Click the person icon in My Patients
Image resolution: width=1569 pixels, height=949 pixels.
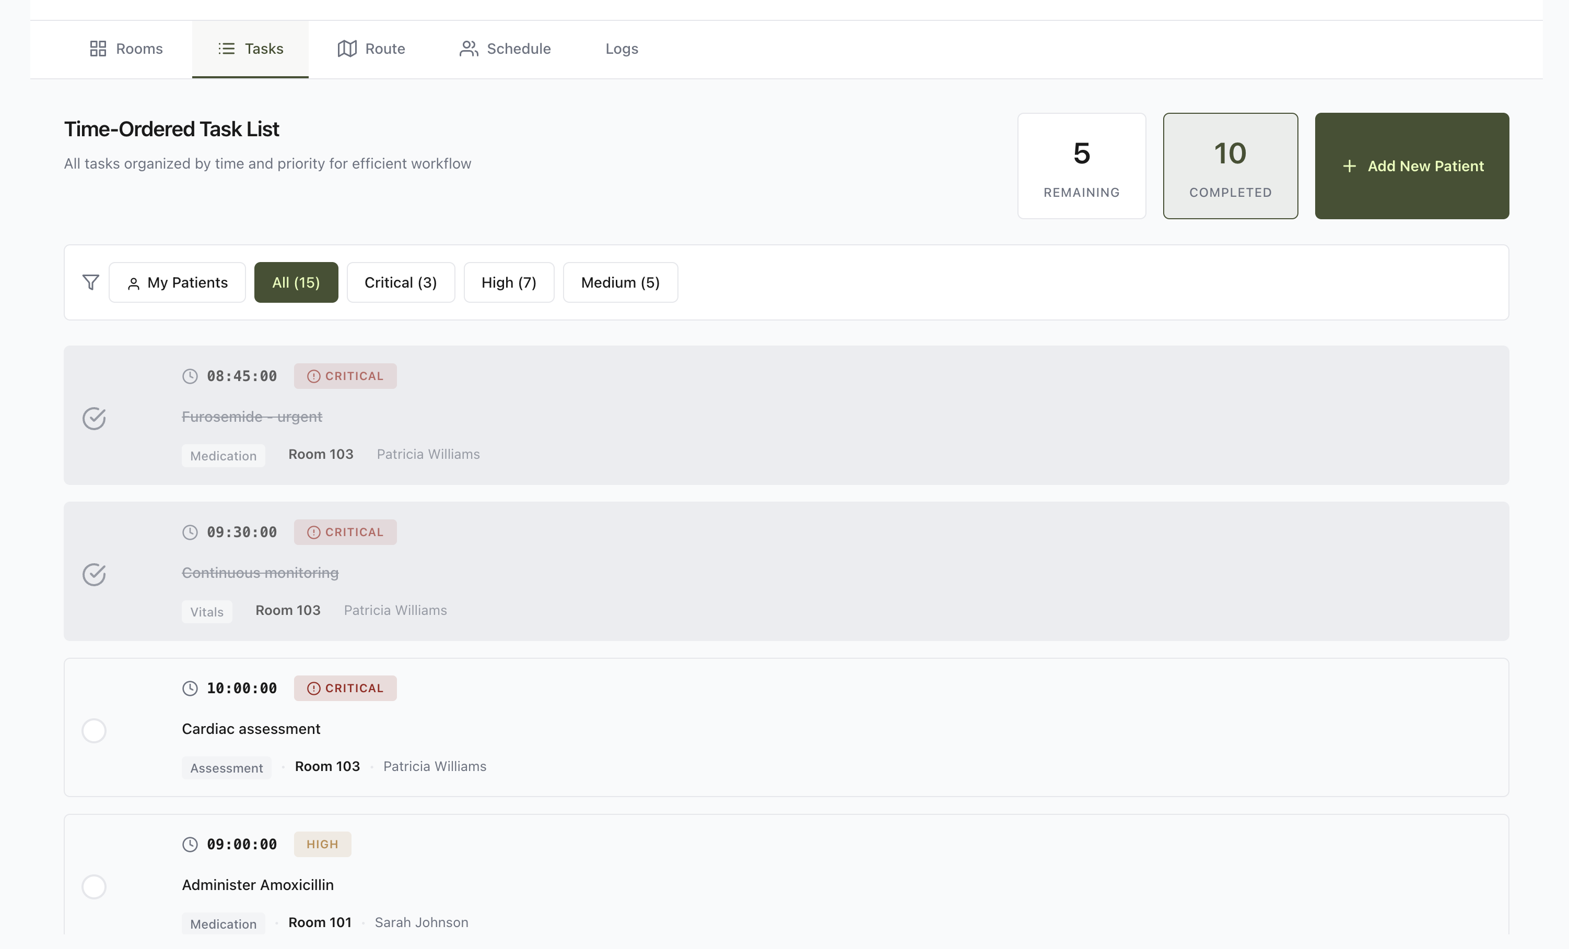(x=134, y=284)
